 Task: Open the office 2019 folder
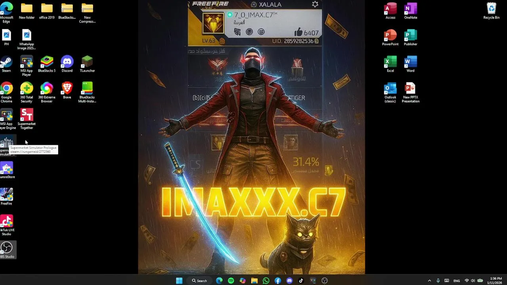(47, 11)
